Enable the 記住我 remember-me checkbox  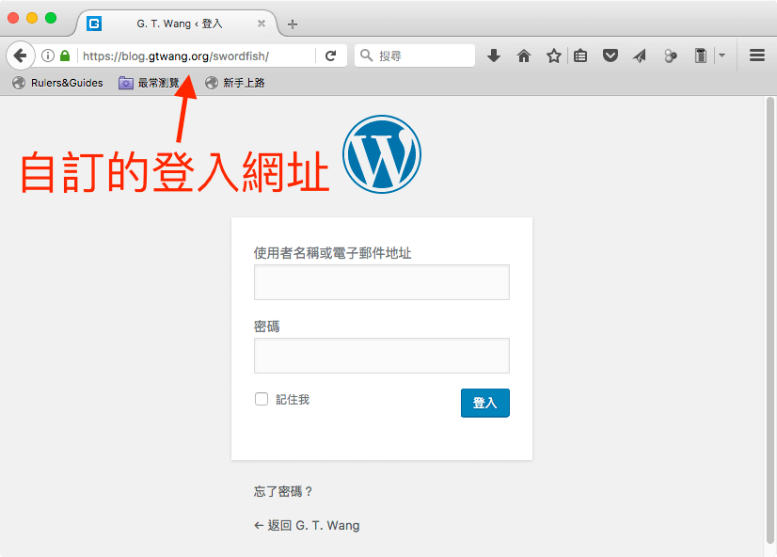pos(262,399)
